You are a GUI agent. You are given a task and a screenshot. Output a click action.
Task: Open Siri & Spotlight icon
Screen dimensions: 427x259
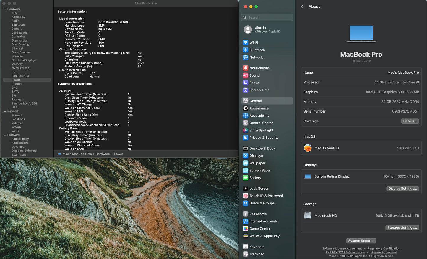click(x=246, y=130)
